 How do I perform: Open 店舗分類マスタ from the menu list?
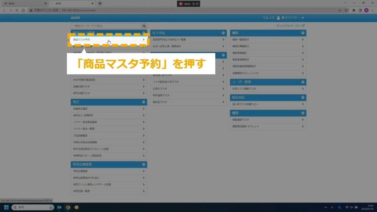[x=108, y=86]
